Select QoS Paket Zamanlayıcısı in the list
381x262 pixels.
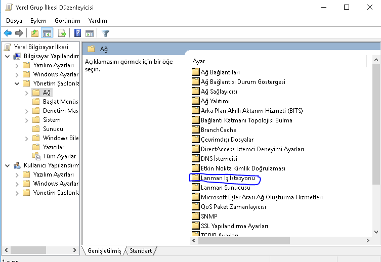233,207
